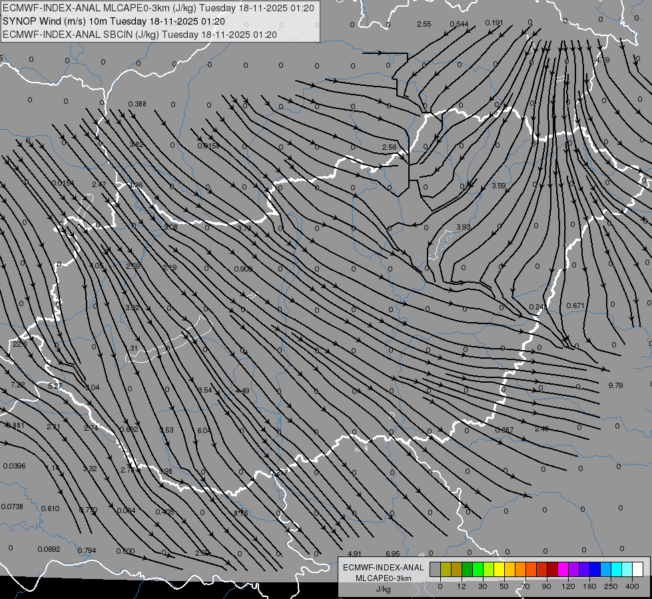Screen dimensions: 652x599
Task: Choose the bright green legend swatch
Action: point(478,569)
